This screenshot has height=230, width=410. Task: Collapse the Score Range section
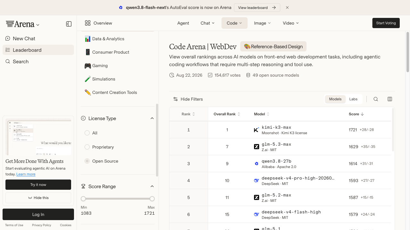tap(152, 186)
